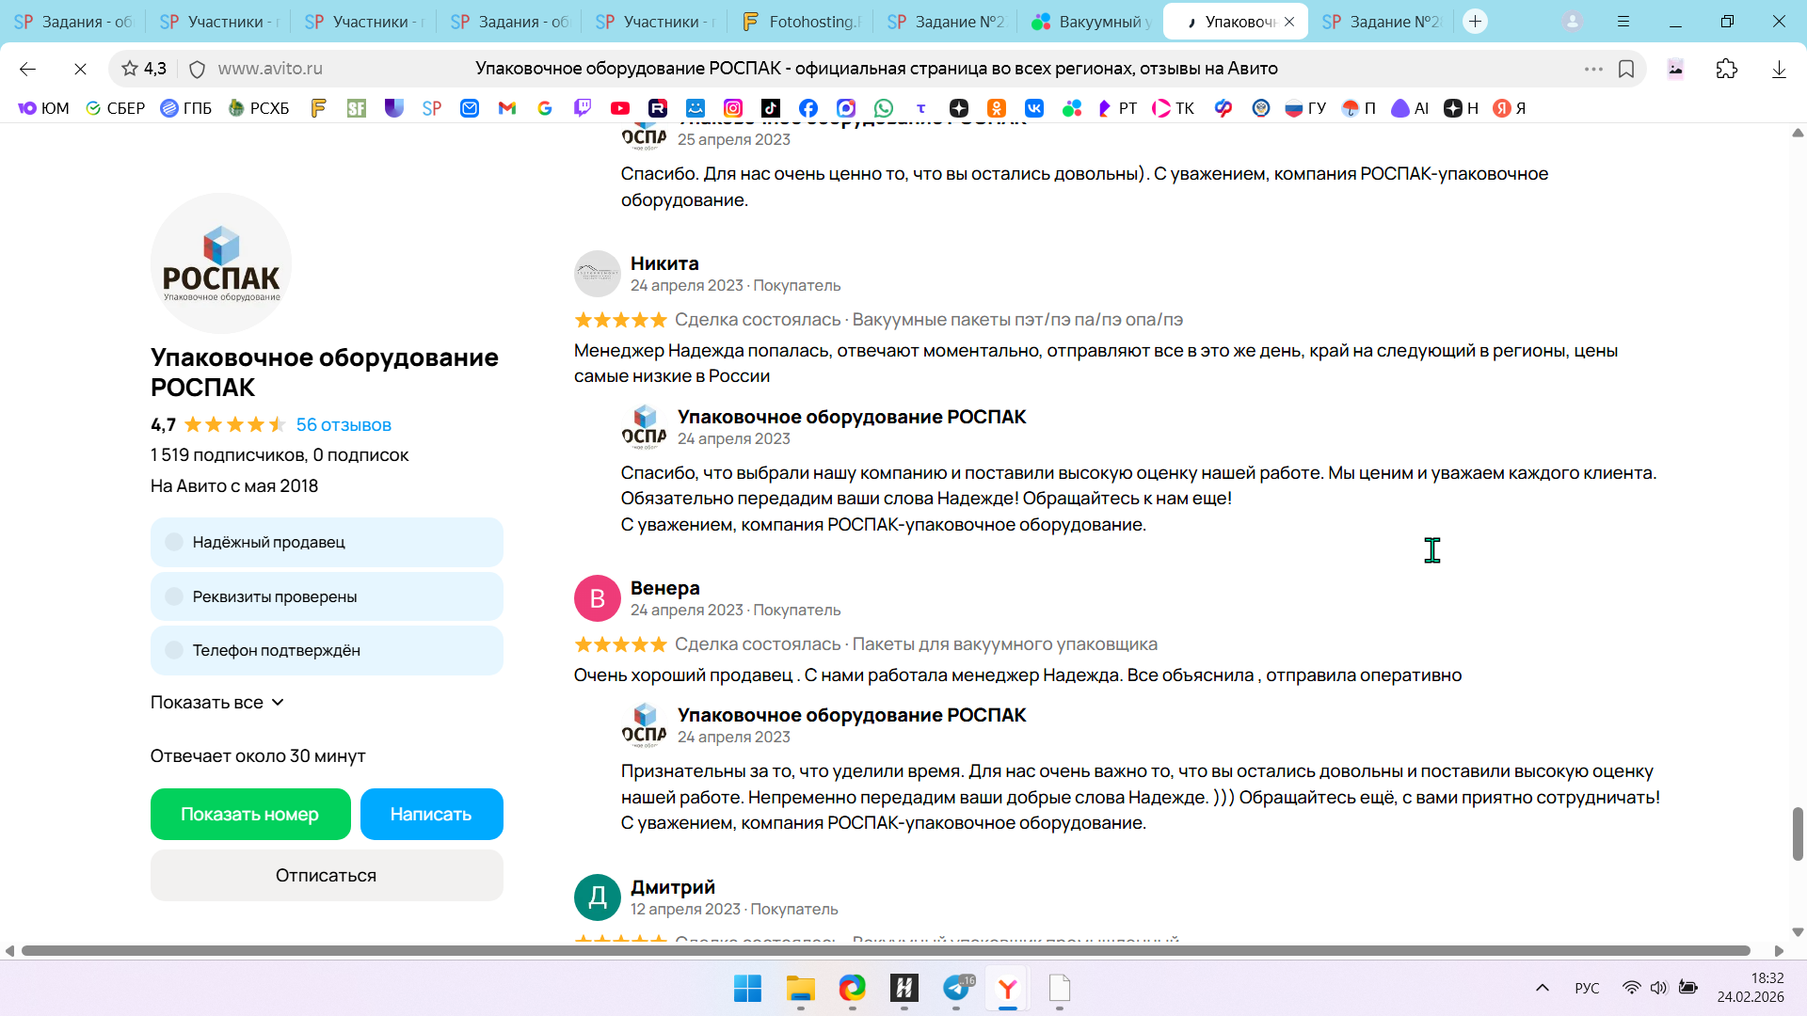The width and height of the screenshot is (1807, 1016).
Task: Open the downloads arrow icon
Action: pyautogui.click(x=1779, y=69)
